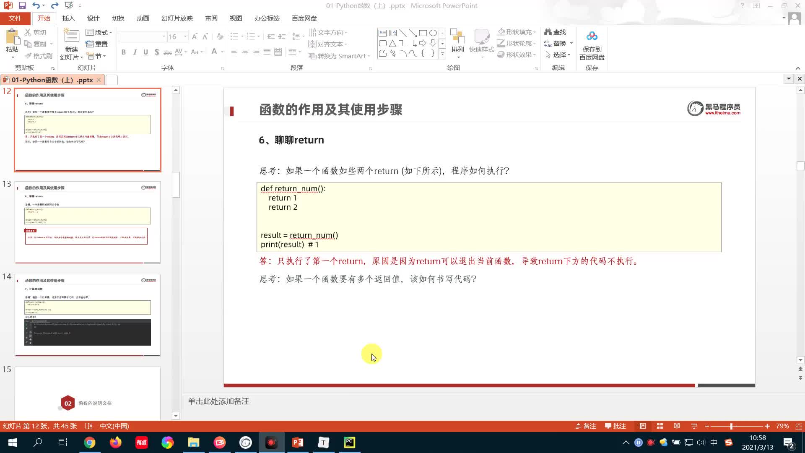
Task: Open the File (文件) tab
Action: 15,18
